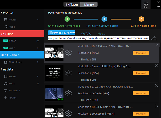Image resolution: width=161 pixels, height=118 pixels.
Task: Open the DLNA settings icon
Action: (146, 5)
